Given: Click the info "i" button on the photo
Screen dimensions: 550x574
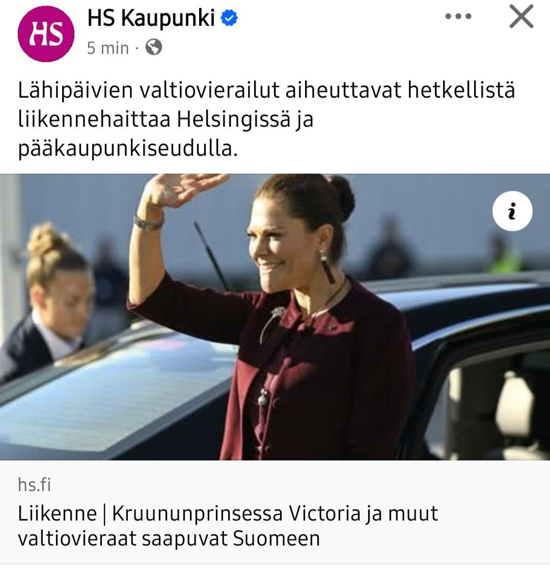Looking at the screenshot, I should click(x=512, y=211).
